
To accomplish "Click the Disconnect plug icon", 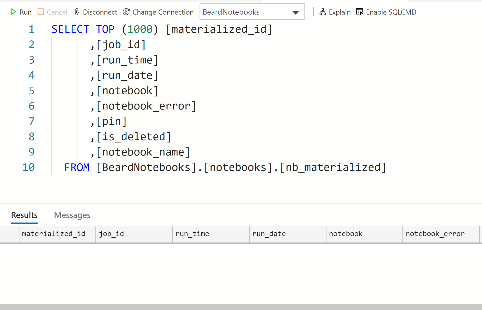I will (77, 12).
